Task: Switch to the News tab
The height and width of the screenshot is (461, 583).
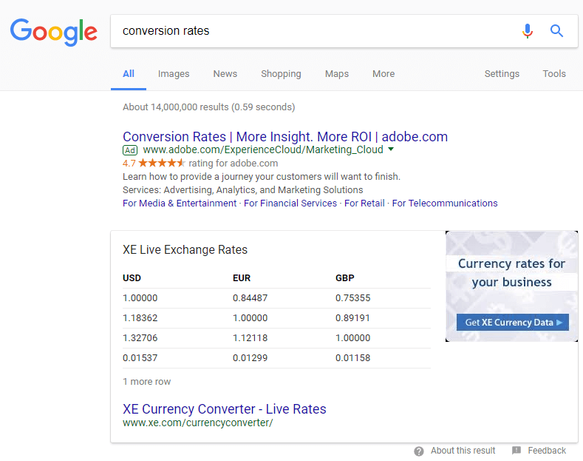Action: 225,74
